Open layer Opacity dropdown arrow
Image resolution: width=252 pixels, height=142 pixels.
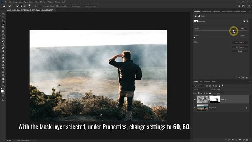pyautogui.click(x=222, y=90)
